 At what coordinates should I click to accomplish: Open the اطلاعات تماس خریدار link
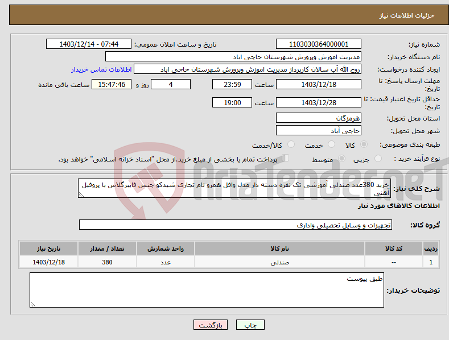[x=101, y=69]
